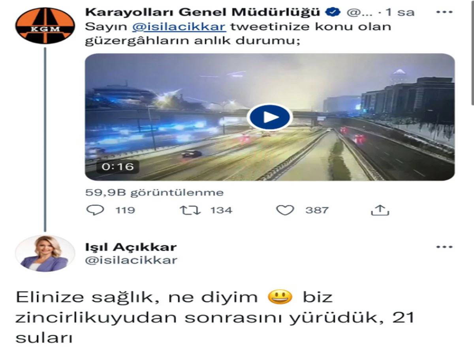Image resolution: width=474 pixels, height=355 pixels.
Task: Follow the @isilacikkar mention link
Action: (x=179, y=27)
